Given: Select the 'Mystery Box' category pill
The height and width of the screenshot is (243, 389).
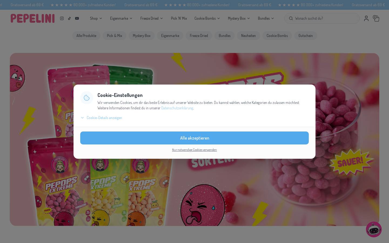Looking at the screenshot, I should click(x=142, y=36).
